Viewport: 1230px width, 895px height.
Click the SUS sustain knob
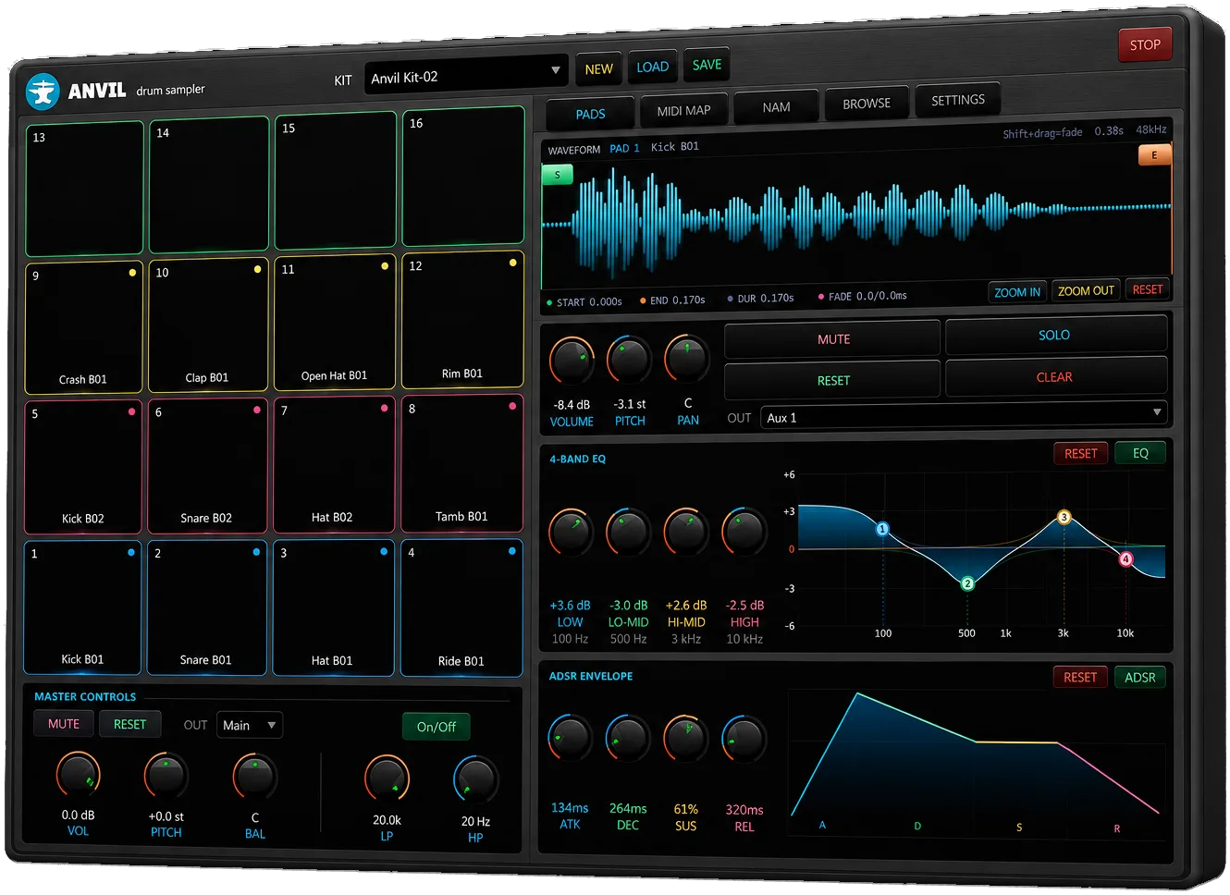686,737
